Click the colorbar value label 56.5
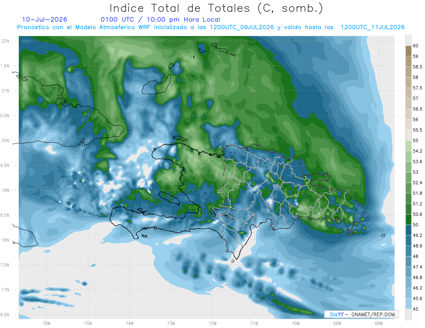 418,109
